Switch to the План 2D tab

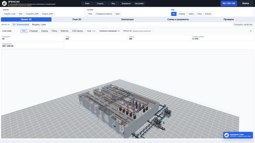pos(77,19)
